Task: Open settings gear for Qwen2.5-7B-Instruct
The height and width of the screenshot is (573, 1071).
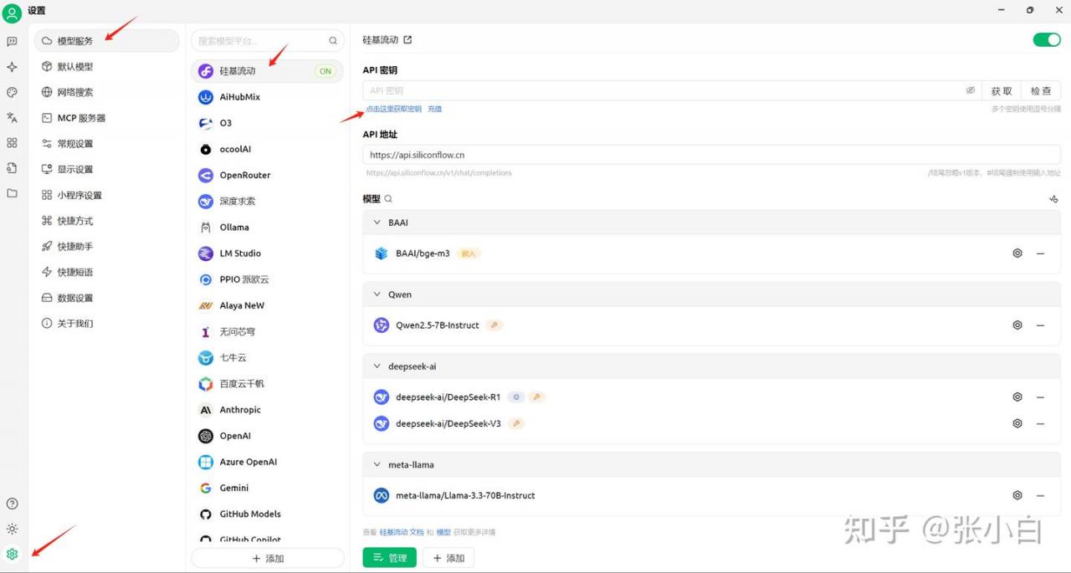Action: pos(1017,325)
